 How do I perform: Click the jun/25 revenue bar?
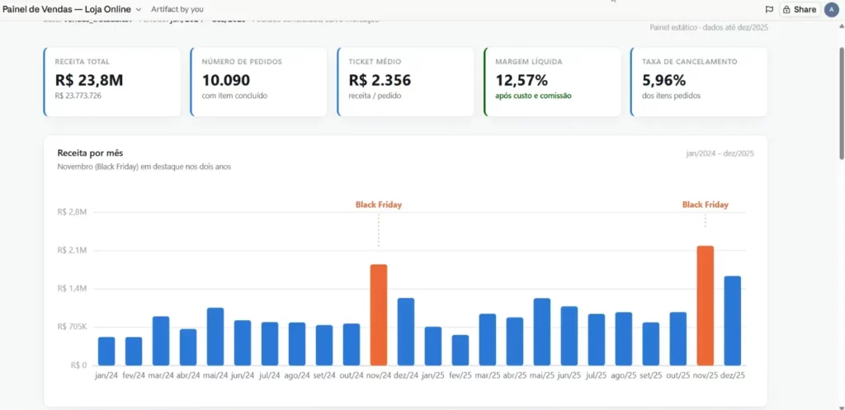tap(569, 337)
